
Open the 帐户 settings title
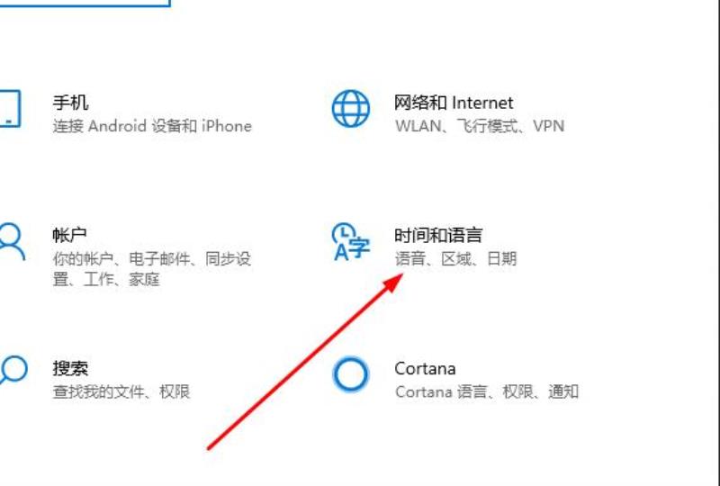pos(70,235)
